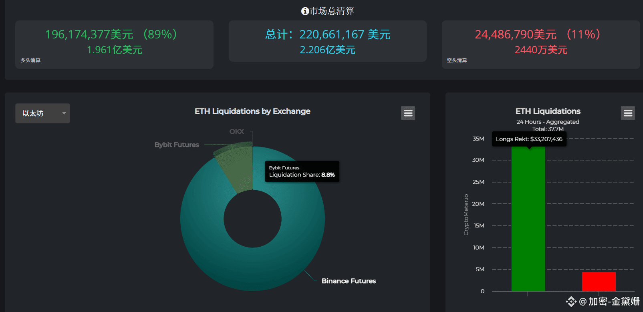Viewport: 643px width, 312px height.
Task: Click the 1.961亿美元 value
Action: coord(115,50)
